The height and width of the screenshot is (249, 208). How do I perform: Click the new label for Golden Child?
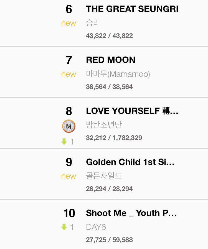click(69, 176)
